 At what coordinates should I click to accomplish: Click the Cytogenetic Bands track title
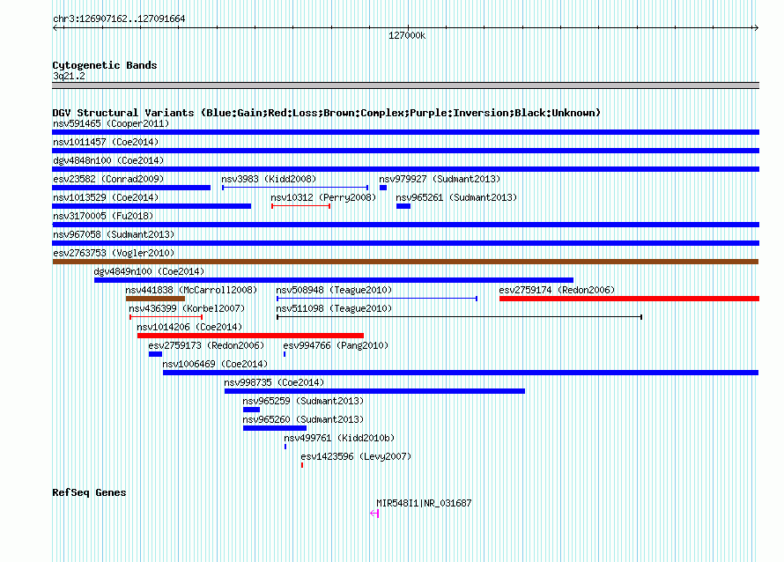click(105, 65)
